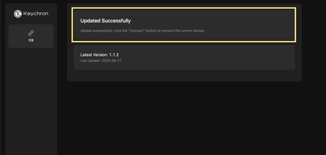Click the update success description text
326x155 pixels.
[x=142, y=31]
